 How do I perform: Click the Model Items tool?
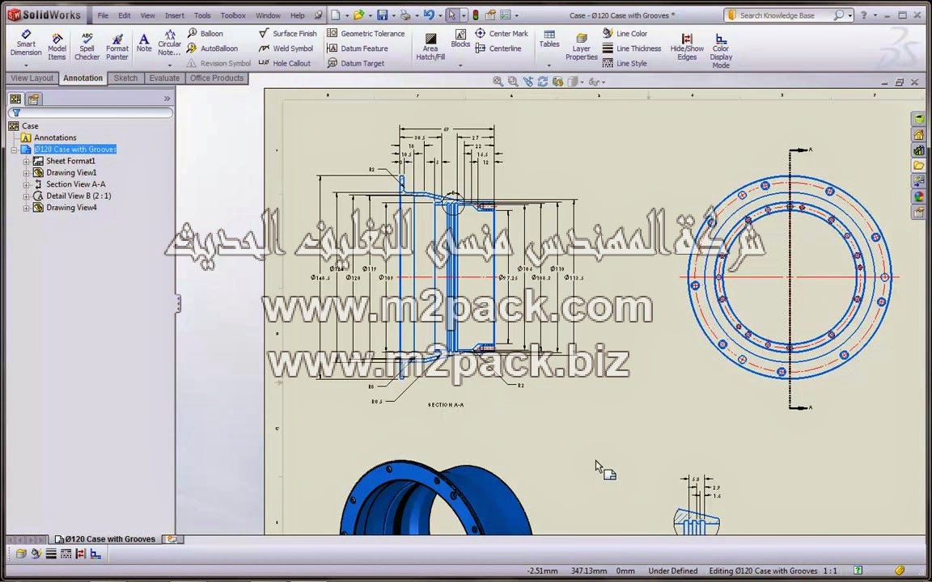click(57, 47)
